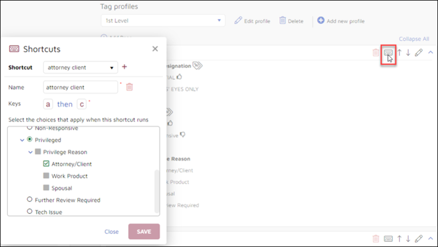The height and width of the screenshot is (247, 438).
Task: Click the bottom panel pencil edit icon
Action: (x=418, y=238)
